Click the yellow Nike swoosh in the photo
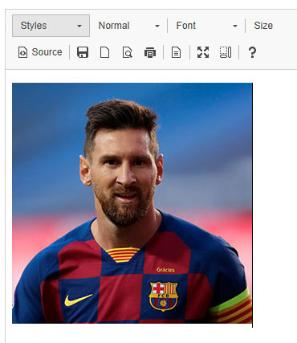The image size is (297, 343). point(79,300)
